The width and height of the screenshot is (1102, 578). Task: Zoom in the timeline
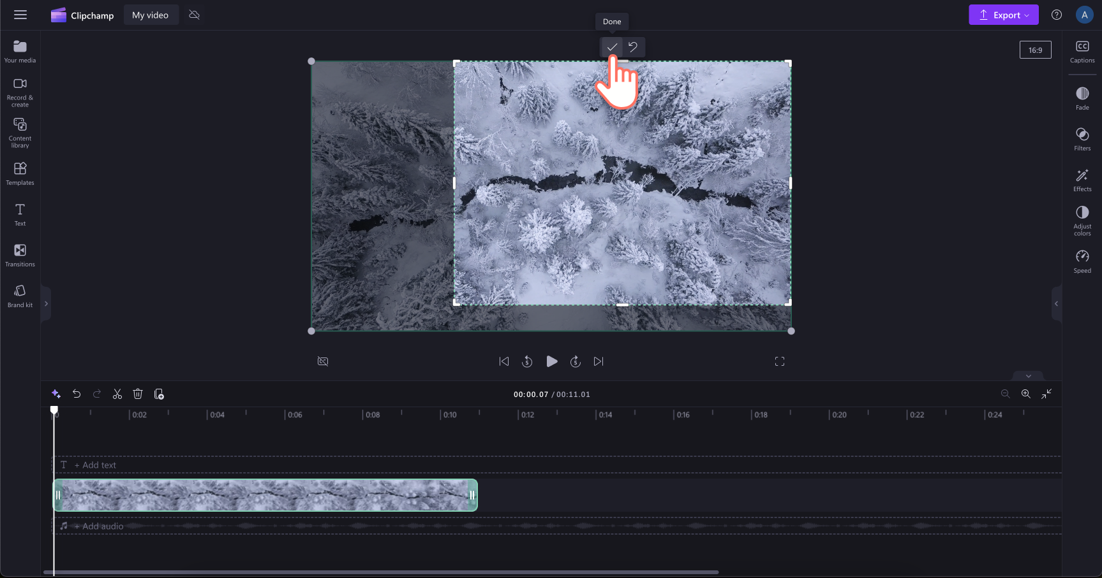coord(1026,394)
